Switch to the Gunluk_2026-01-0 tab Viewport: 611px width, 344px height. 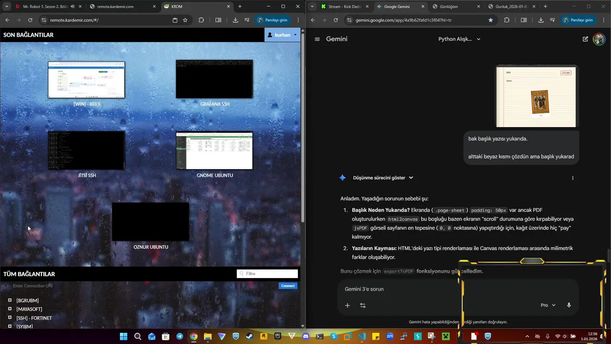(x=511, y=7)
